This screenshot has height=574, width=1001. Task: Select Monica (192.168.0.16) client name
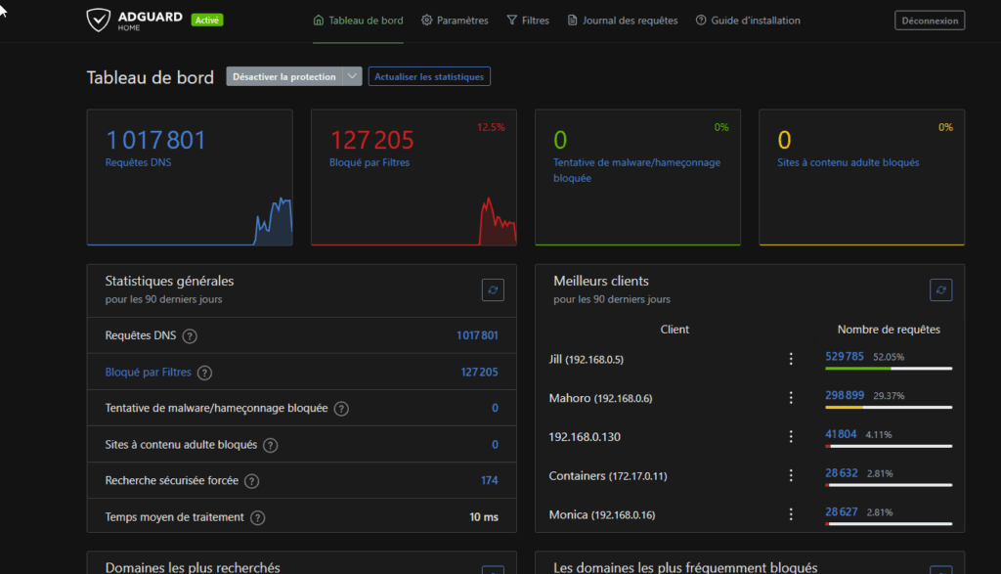[602, 514]
